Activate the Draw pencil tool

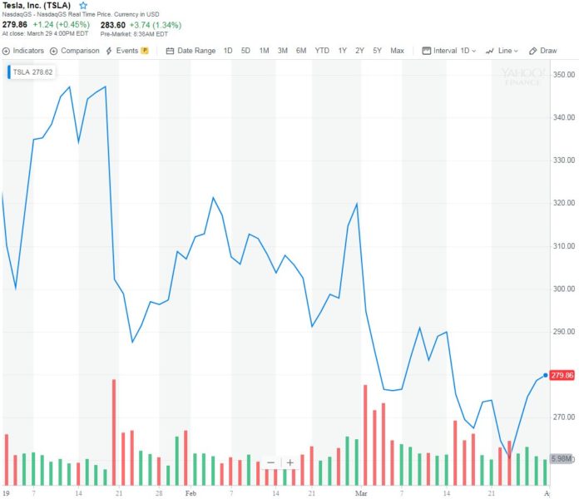coord(543,51)
